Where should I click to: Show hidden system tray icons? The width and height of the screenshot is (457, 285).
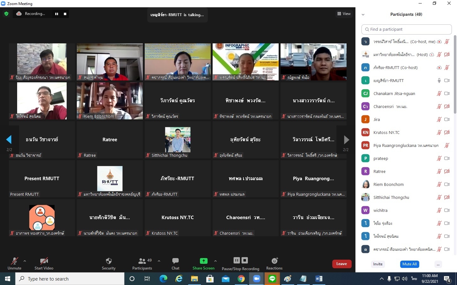pos(381,279)
